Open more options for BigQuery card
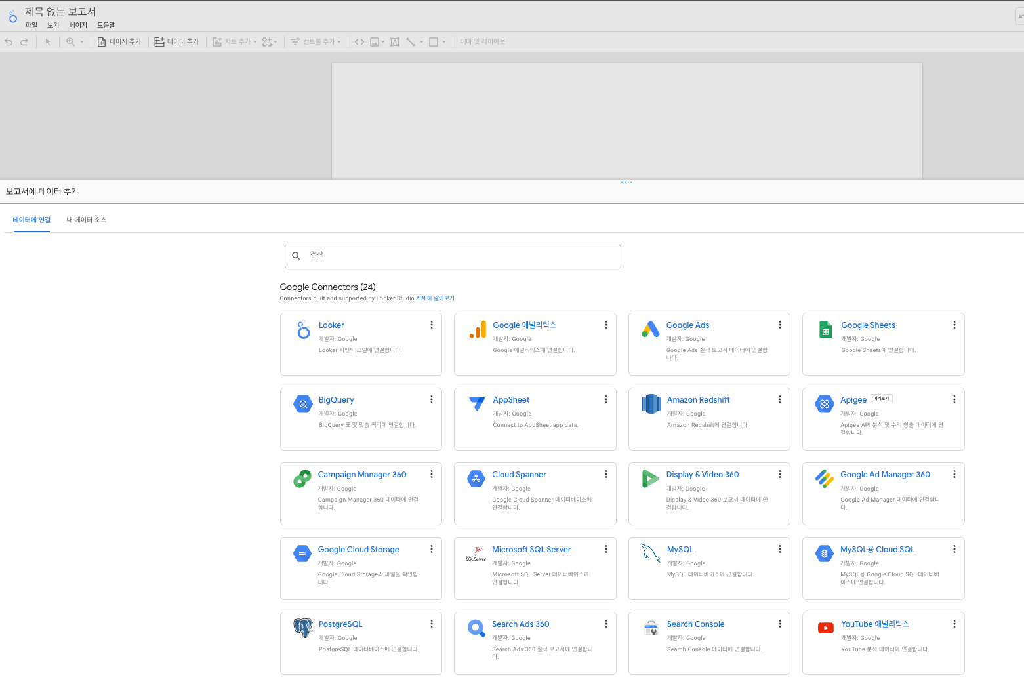The width and height of the screenshot is (1024, 682). pos(432,399)
